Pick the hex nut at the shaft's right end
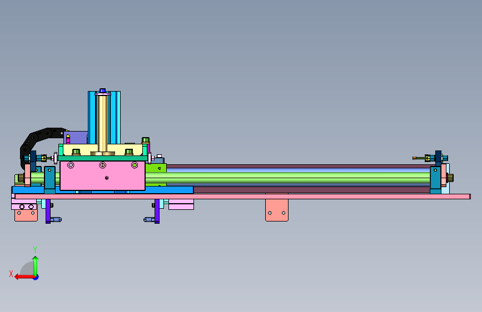The width and height of the screenshot is (482, 312). (x=450, y=178)
